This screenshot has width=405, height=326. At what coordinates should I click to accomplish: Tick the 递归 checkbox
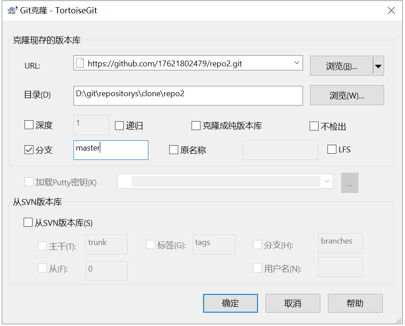[x=119, y=126]
